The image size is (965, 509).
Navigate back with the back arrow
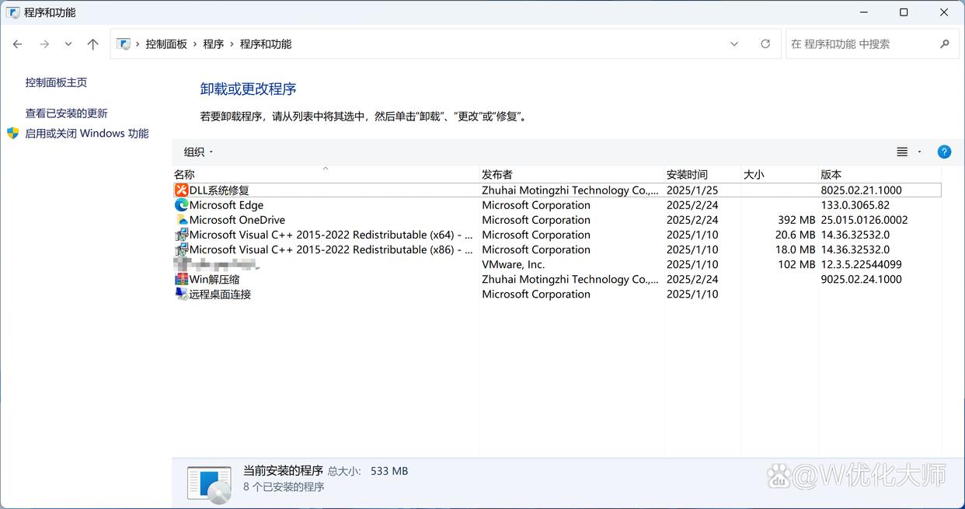click(18, 44)
